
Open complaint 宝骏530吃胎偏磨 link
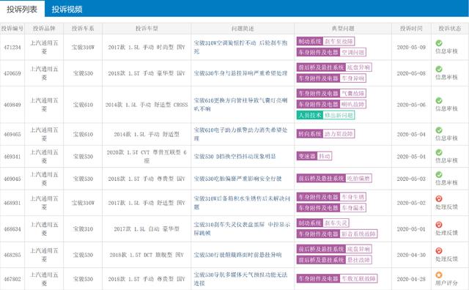(237, 179)
